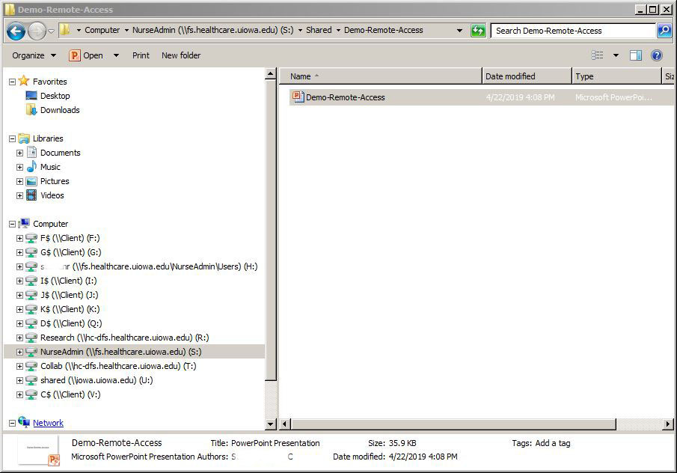Click the Help question mark icon
The width and height of the screenshot is (677, 473).
[x=657, y=55]
